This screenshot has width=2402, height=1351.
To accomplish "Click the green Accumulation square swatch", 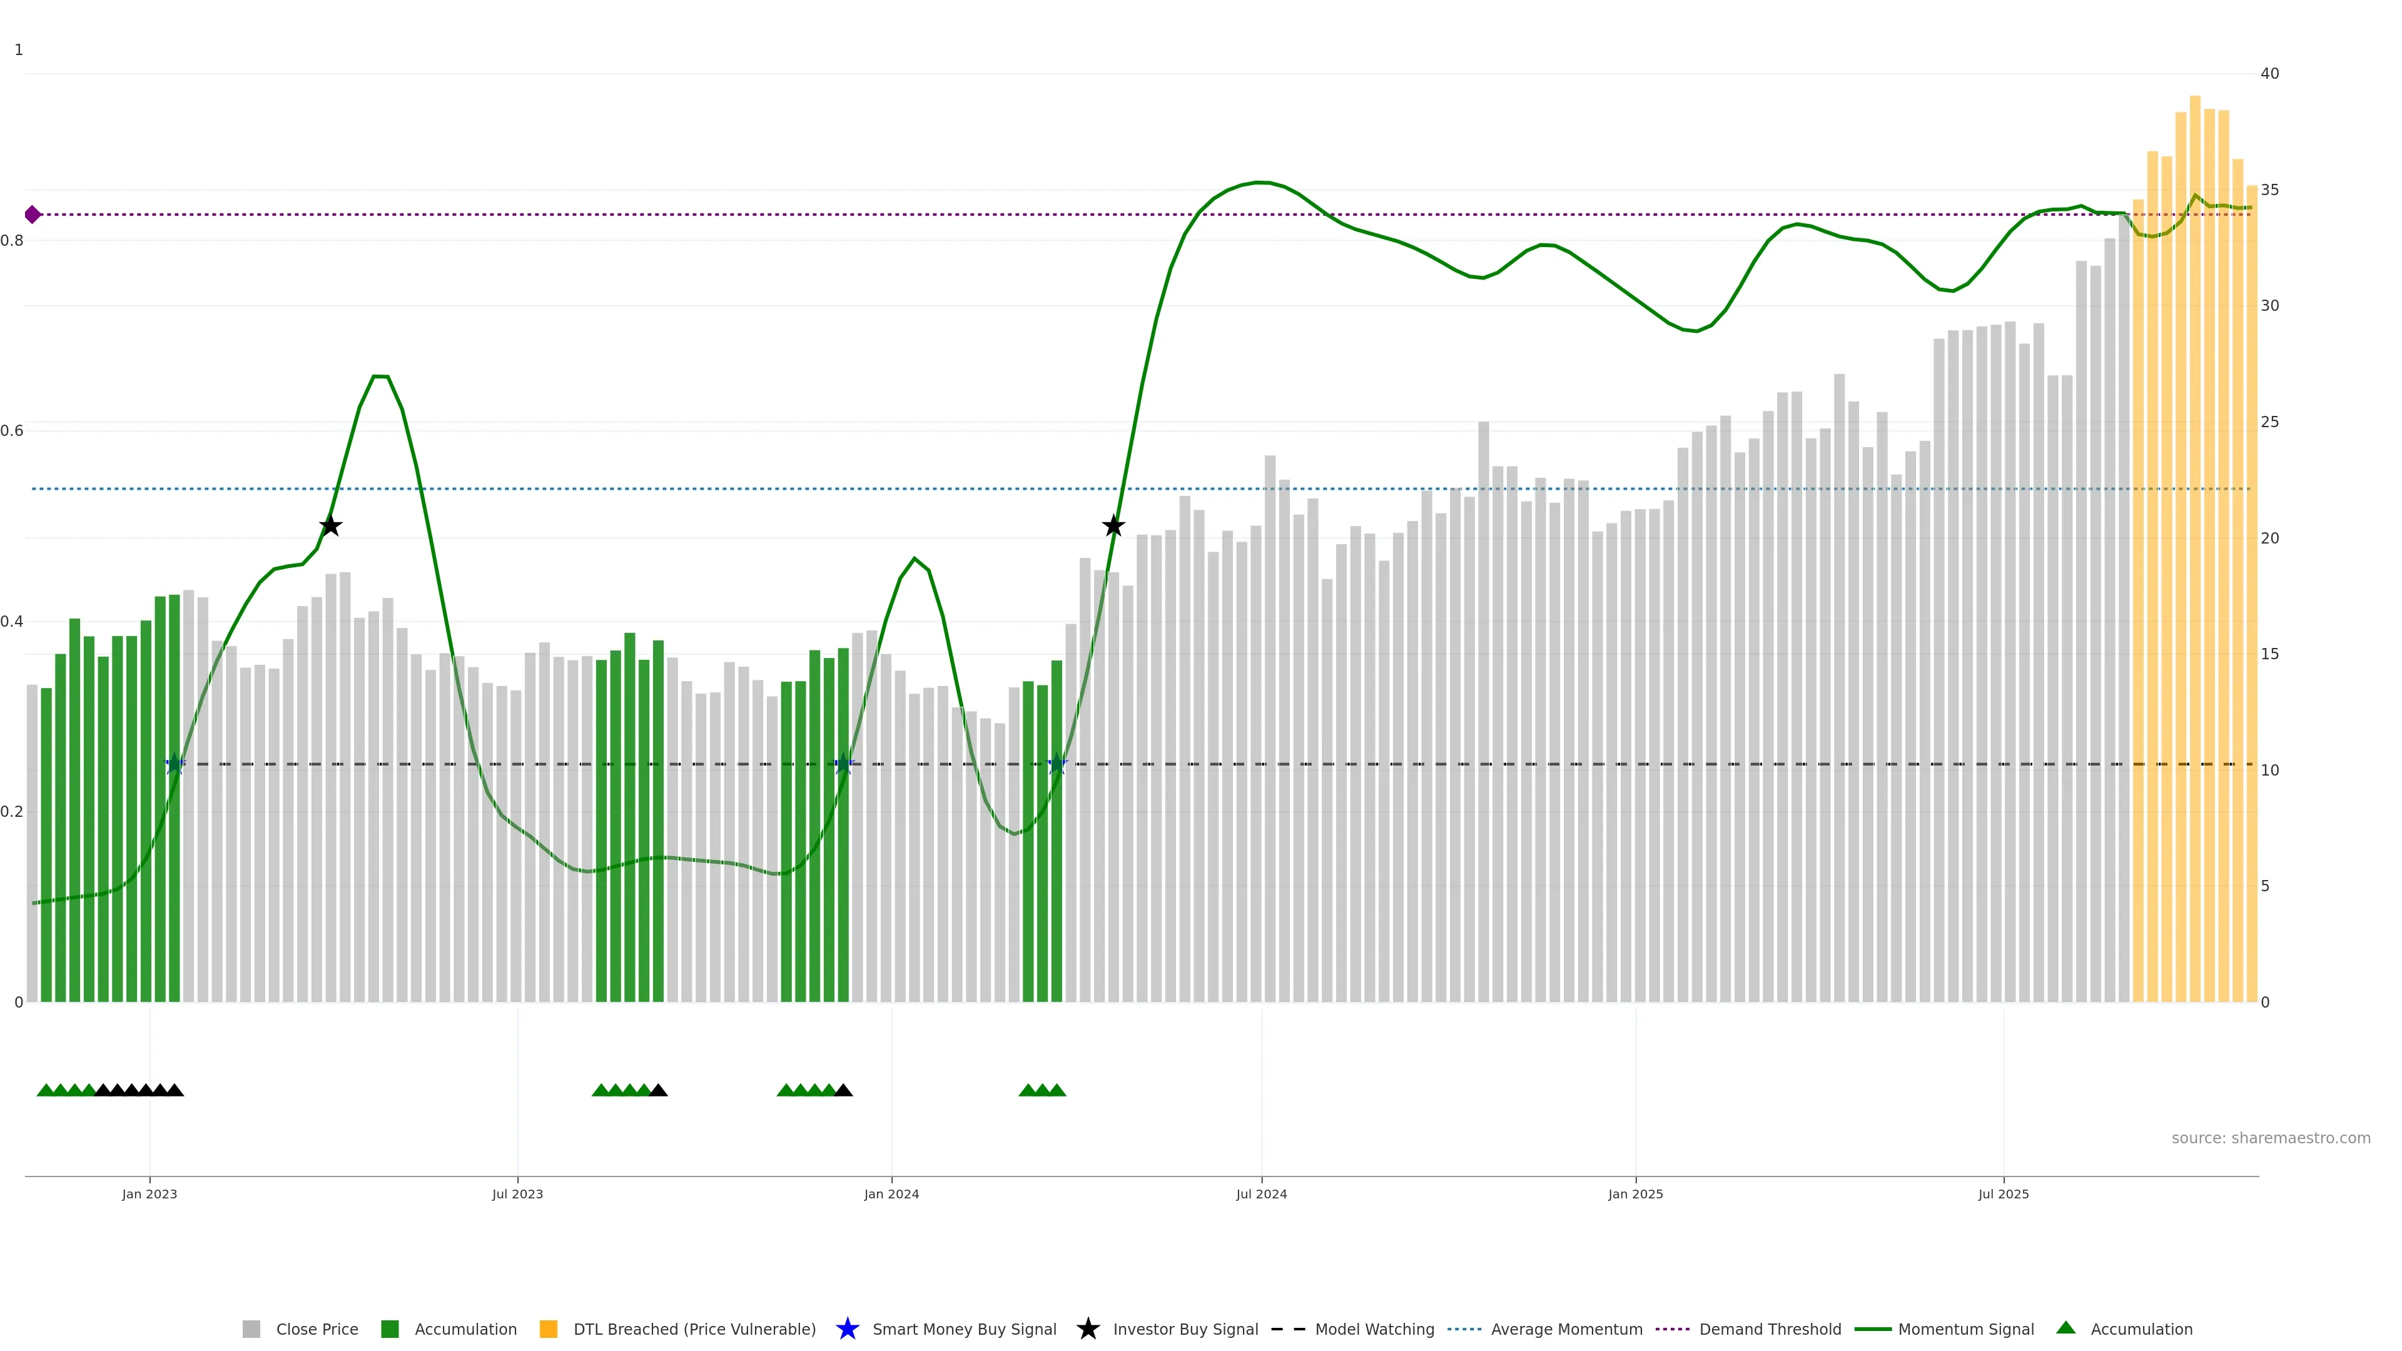I will 390,1328.
